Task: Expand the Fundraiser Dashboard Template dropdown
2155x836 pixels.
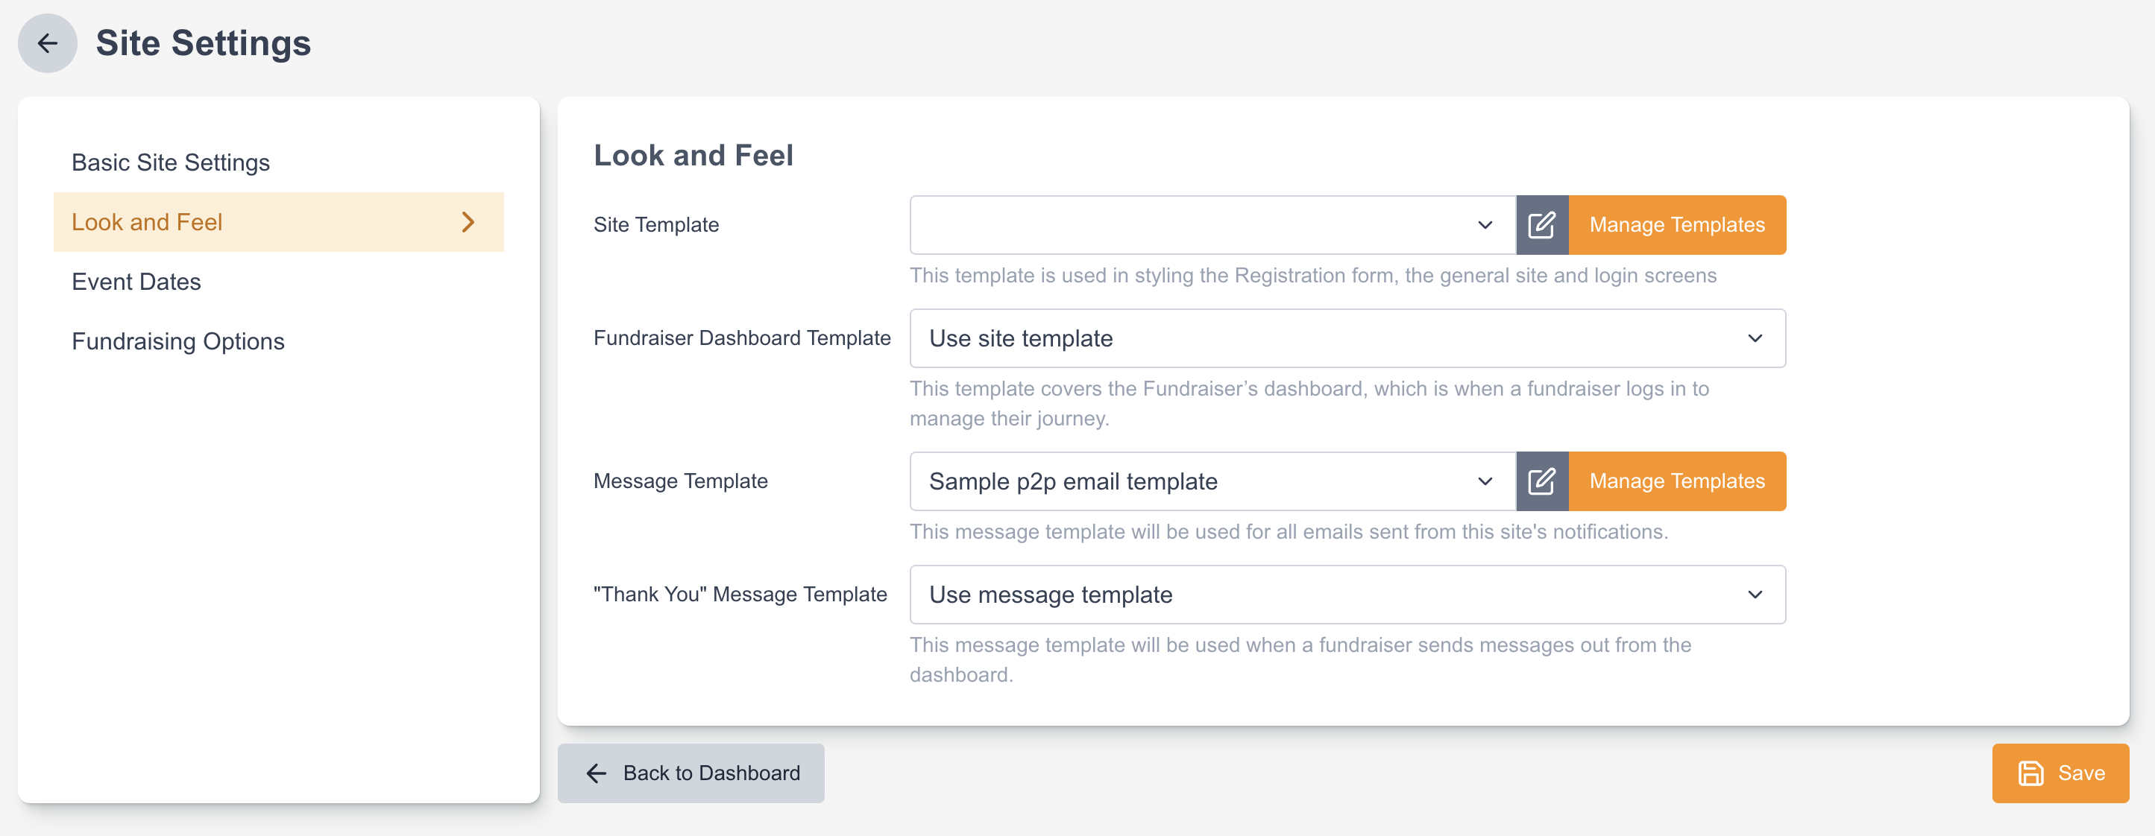Action: 1347,338
